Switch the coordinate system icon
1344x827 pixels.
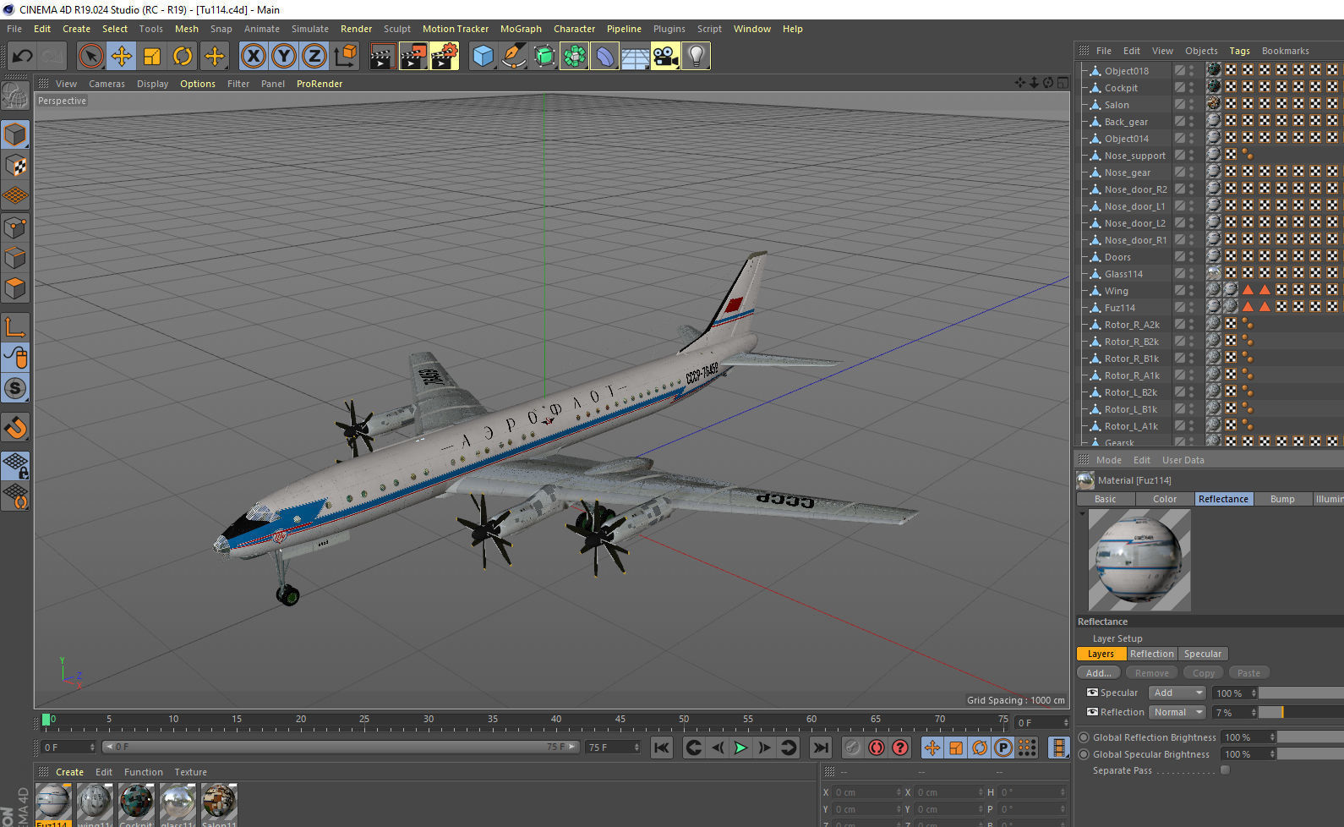coord(345,57)
